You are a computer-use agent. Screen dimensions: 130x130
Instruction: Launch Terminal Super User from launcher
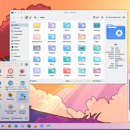(x=10, y=73)
